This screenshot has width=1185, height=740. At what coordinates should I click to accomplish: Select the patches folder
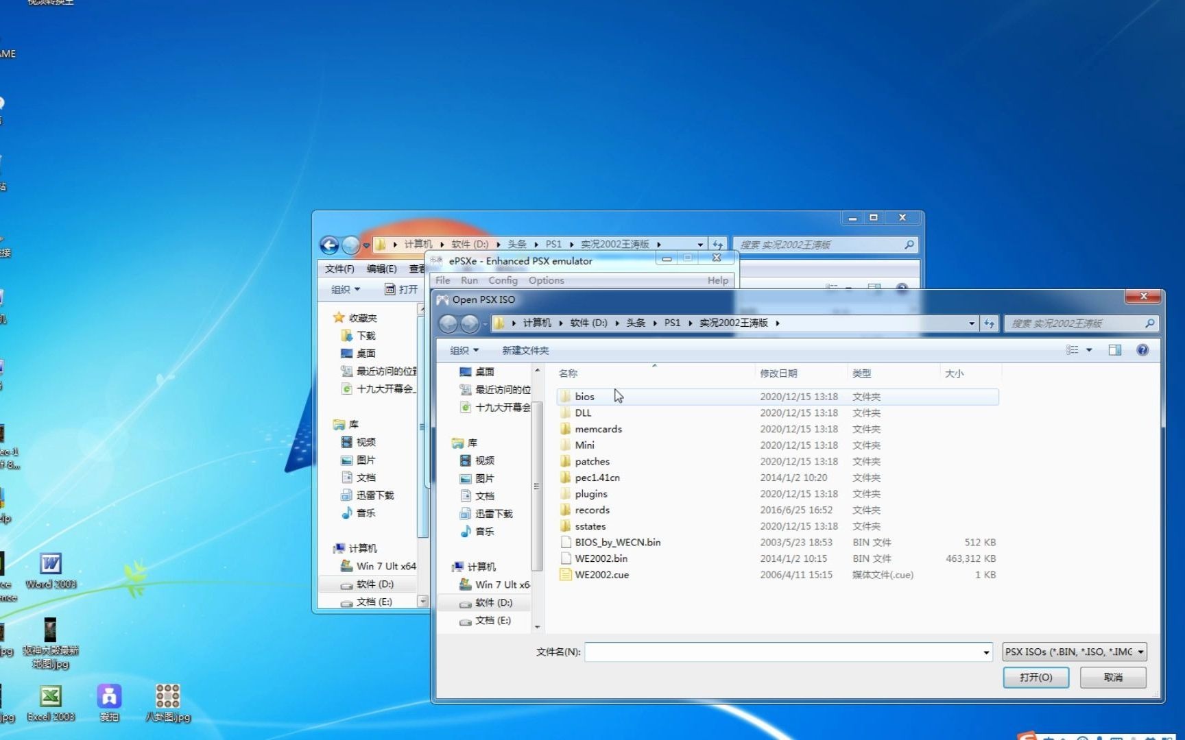[x=777, y=462]
